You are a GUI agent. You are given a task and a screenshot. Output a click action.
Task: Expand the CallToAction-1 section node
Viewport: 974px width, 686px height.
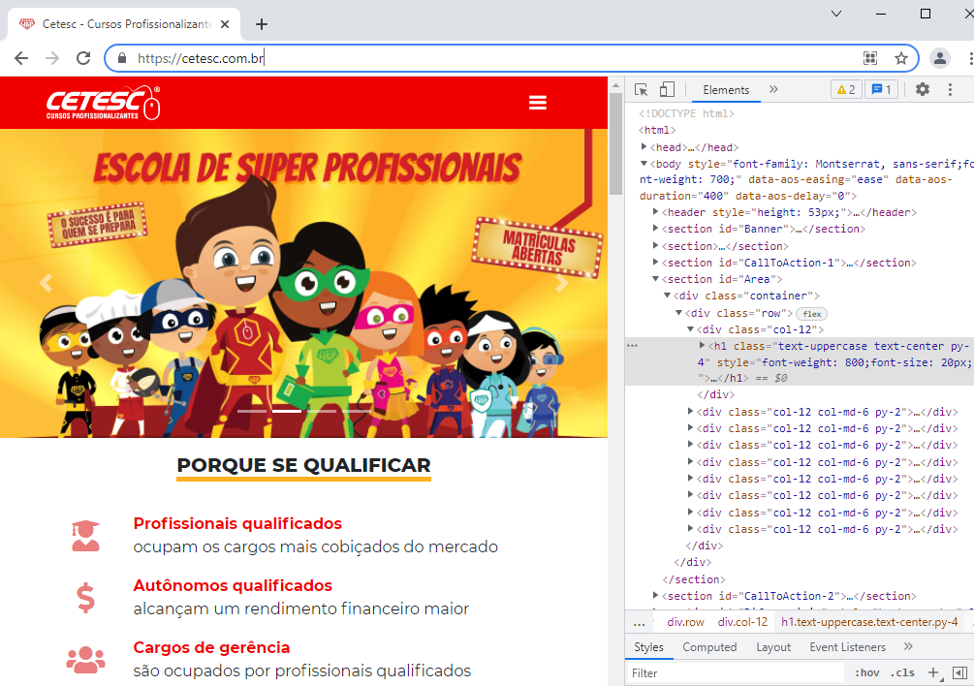coord(655,263)
